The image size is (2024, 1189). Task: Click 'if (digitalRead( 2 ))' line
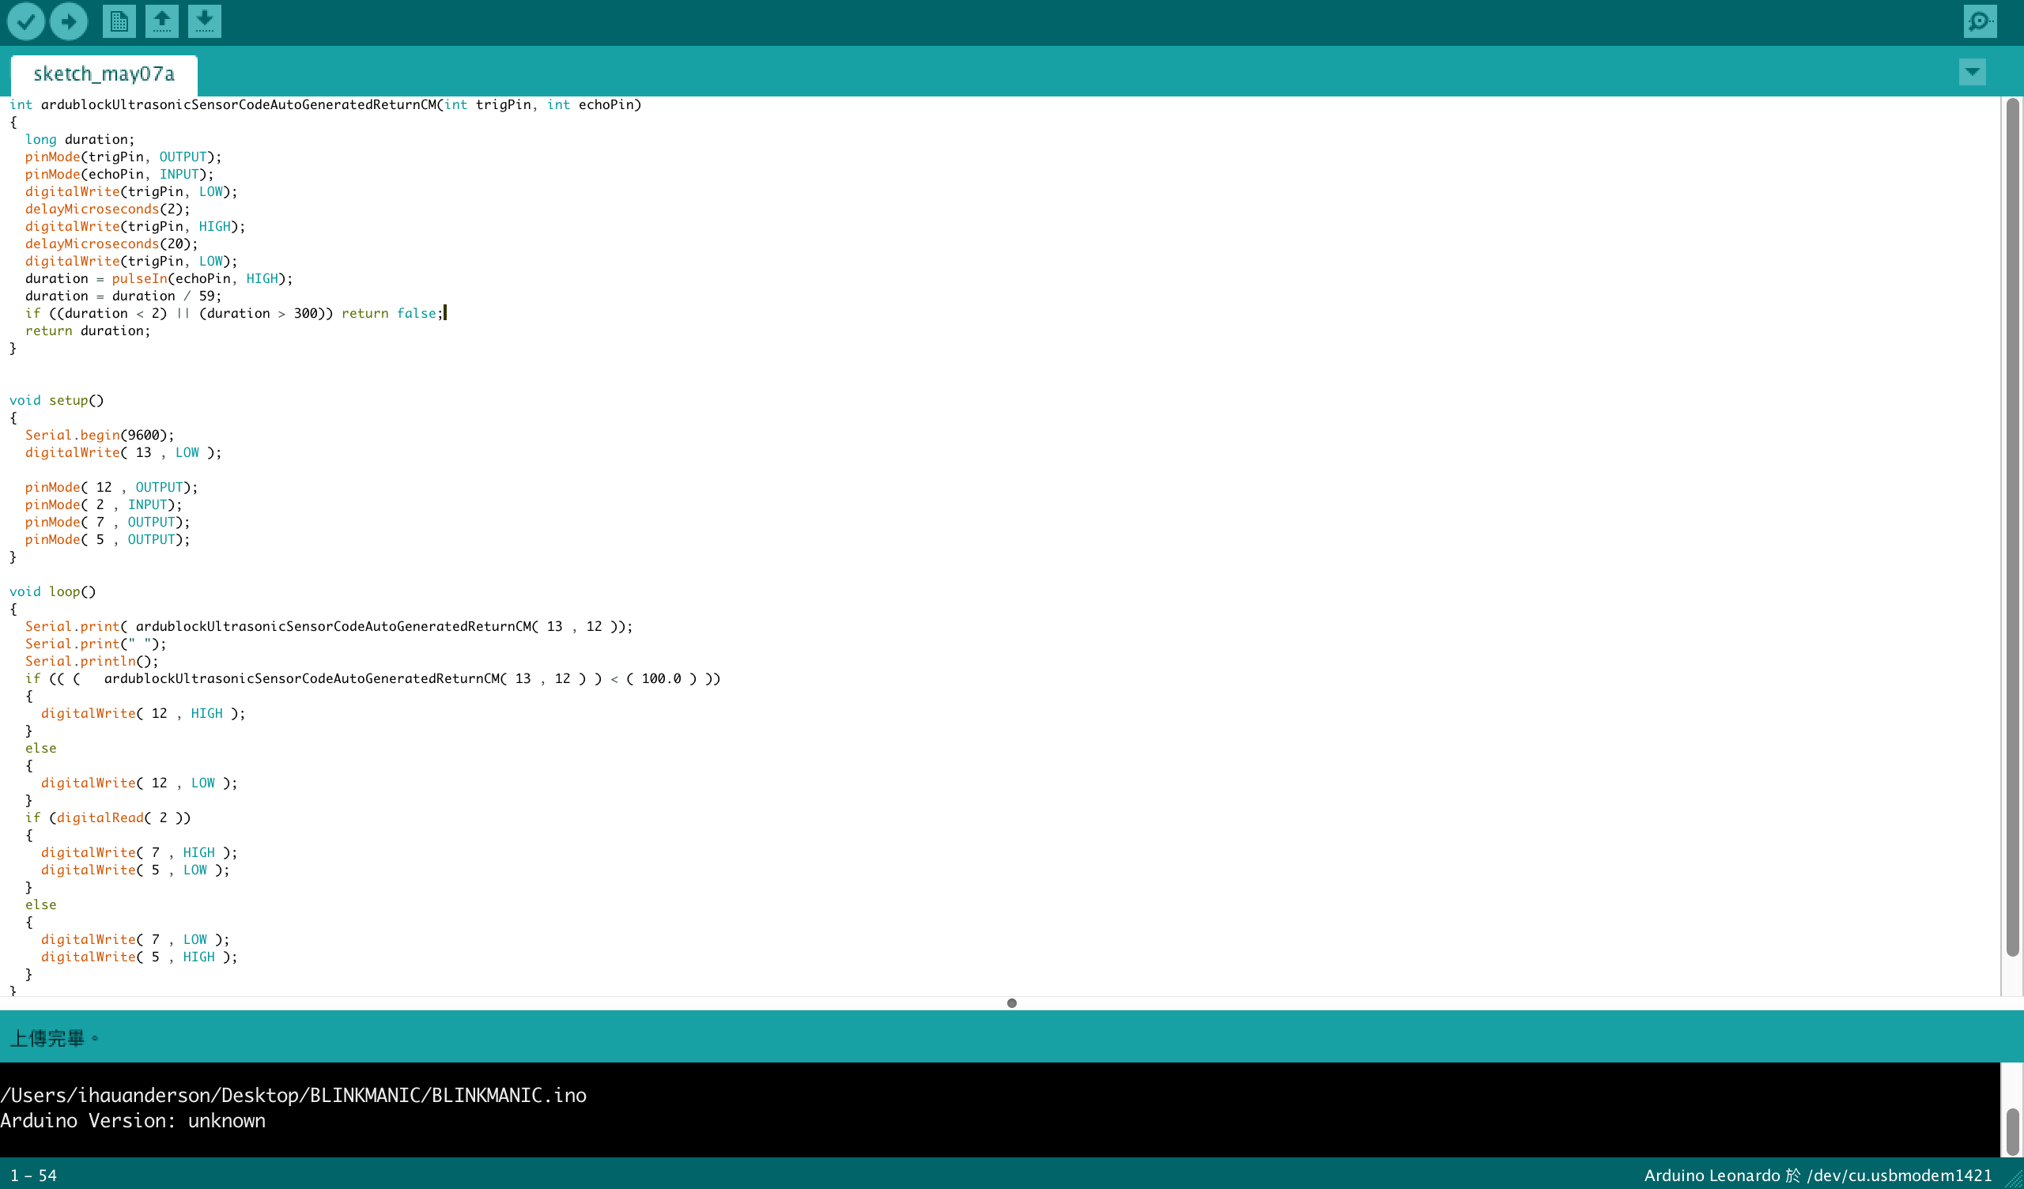click(108, 818)
